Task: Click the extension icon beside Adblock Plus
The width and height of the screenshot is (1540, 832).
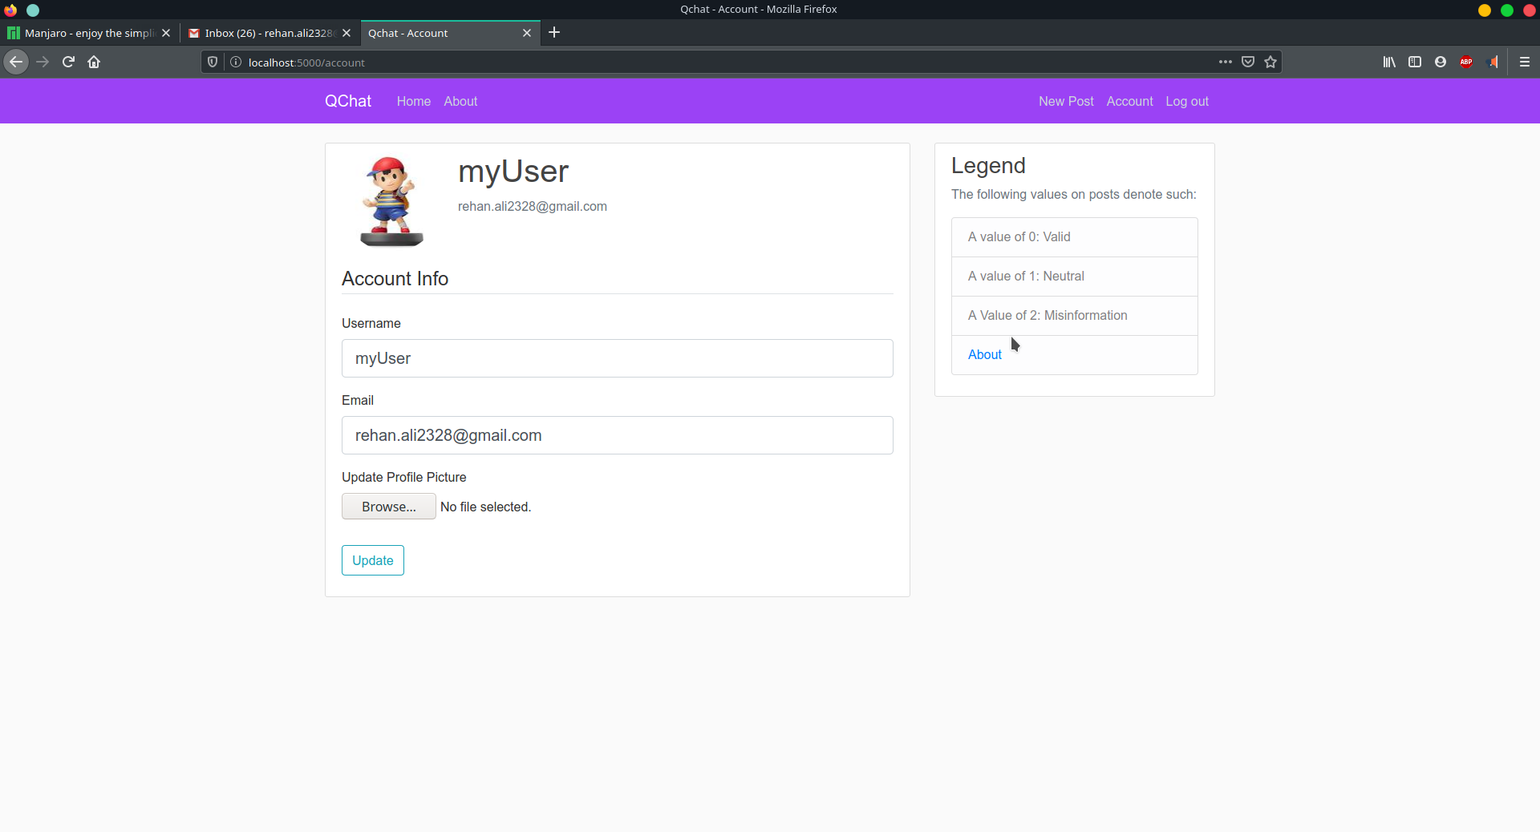Action: (1493, 62)
